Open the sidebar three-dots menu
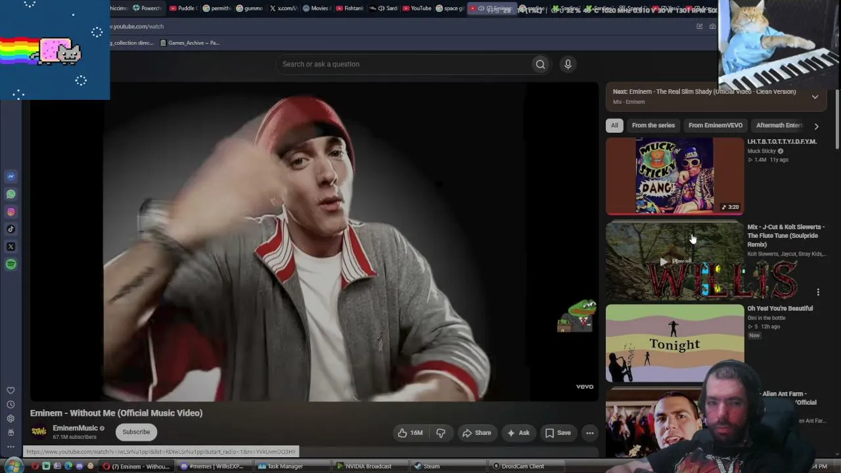This screenshot has height=473, width=841. (11, 447)
